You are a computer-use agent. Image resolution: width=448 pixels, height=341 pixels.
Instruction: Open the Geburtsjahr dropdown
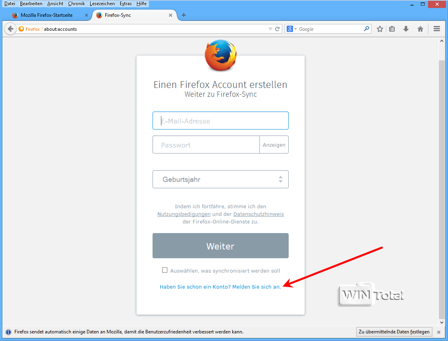tap(221, 179)
